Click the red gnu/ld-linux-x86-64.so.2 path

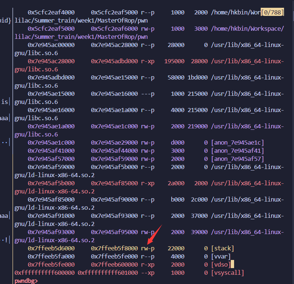tap(54, 191)
